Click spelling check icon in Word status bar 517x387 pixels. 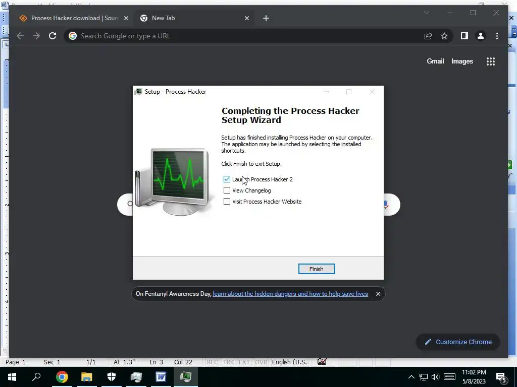pyautogui.click(x=322, y=362)
